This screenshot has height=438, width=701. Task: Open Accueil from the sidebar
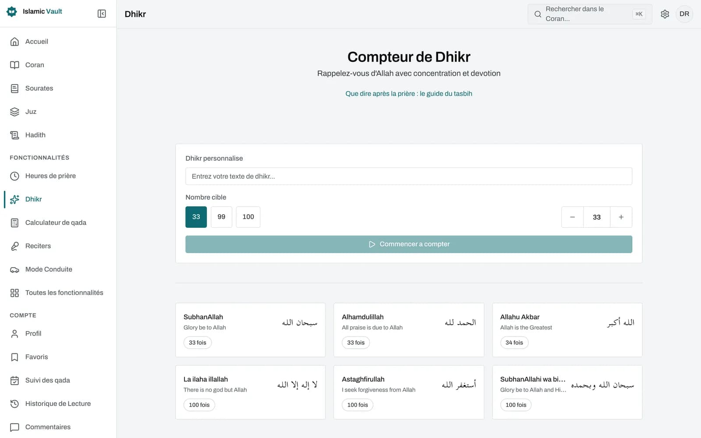point(58,42)
